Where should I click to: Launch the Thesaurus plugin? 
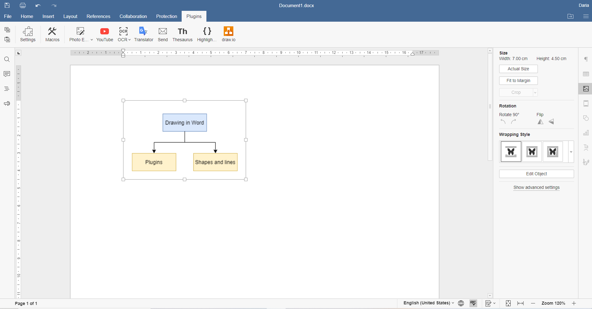(x=182, y=34)
